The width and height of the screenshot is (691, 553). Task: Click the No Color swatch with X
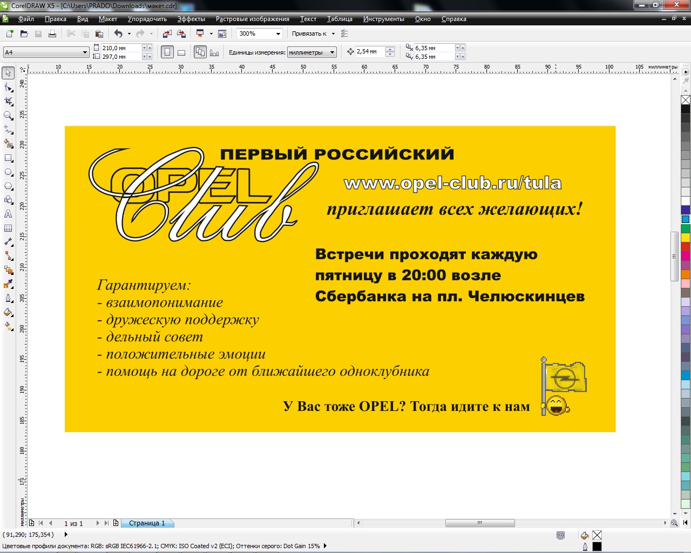[686, 100]
